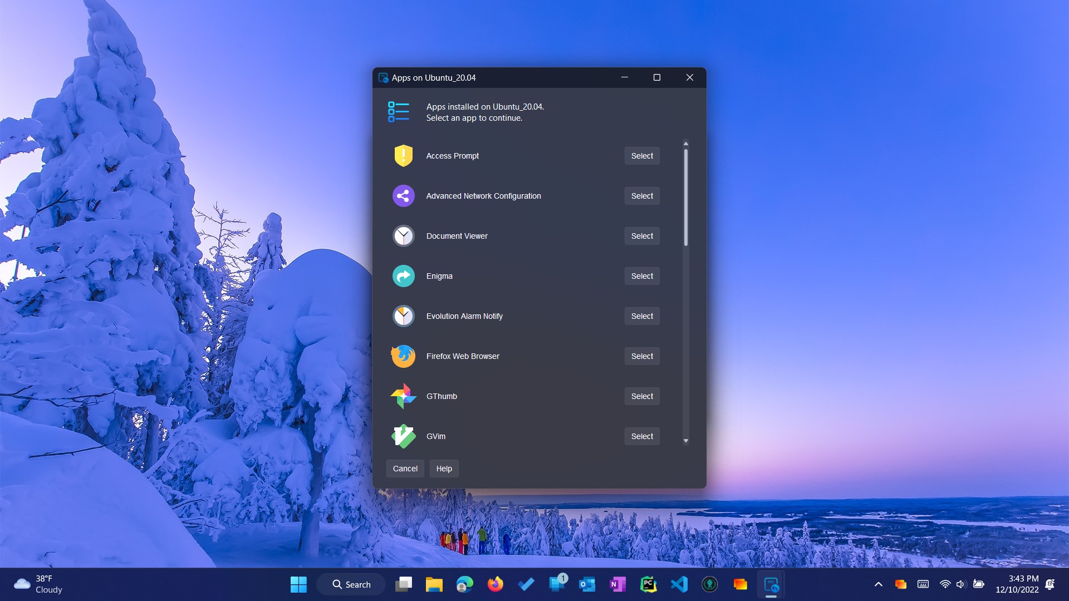Choose Select next to GVim
1069x601 pixels.
coord(642,436)
